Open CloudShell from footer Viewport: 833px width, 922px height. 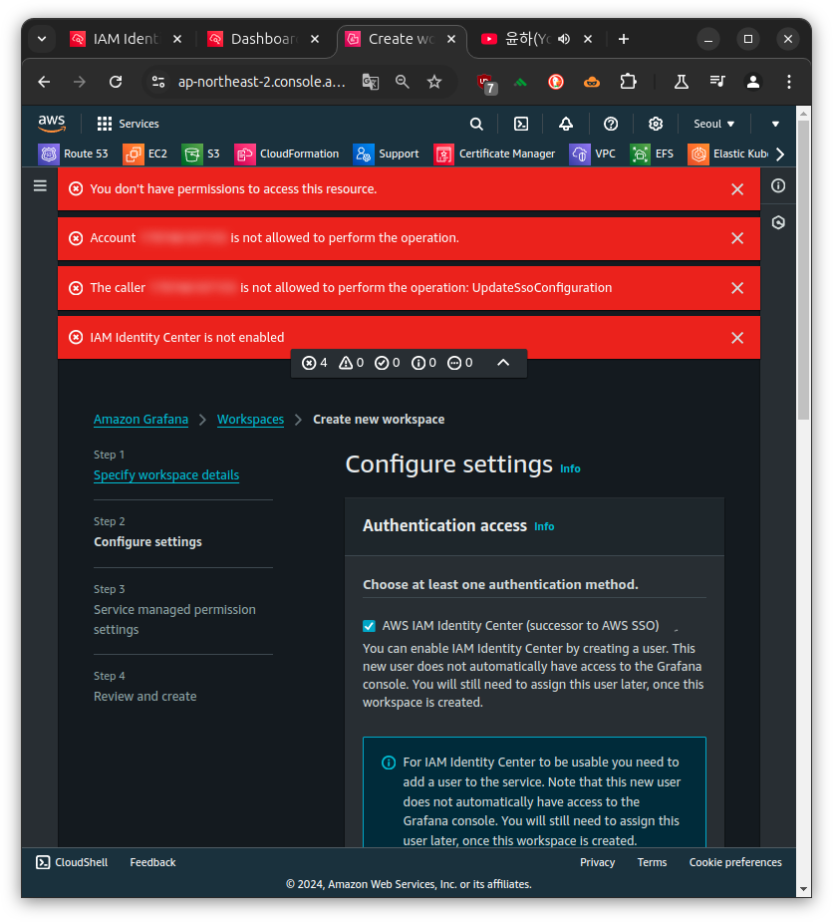click(72, 862)
